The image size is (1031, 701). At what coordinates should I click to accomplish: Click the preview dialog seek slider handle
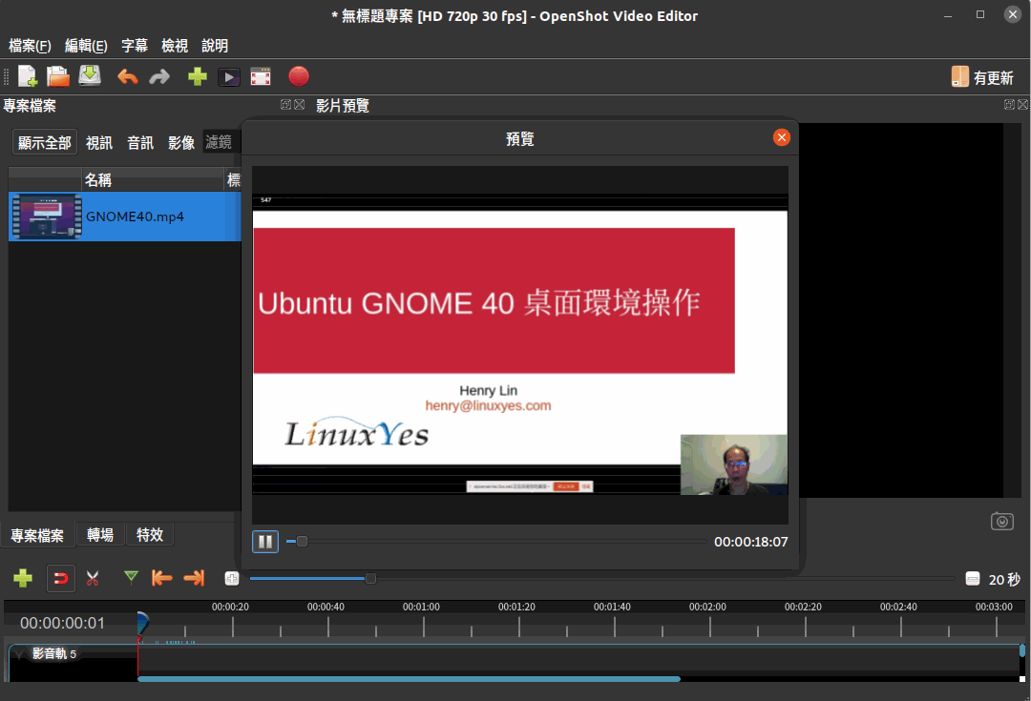click(x=302, y=542)
